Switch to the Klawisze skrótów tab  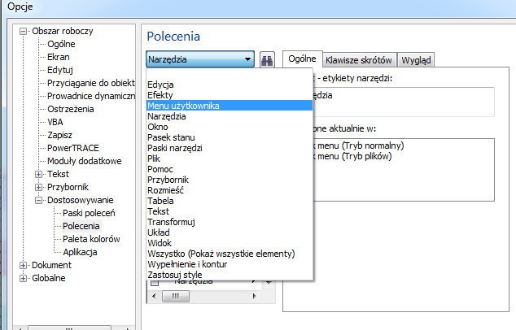tap(359, 60)
